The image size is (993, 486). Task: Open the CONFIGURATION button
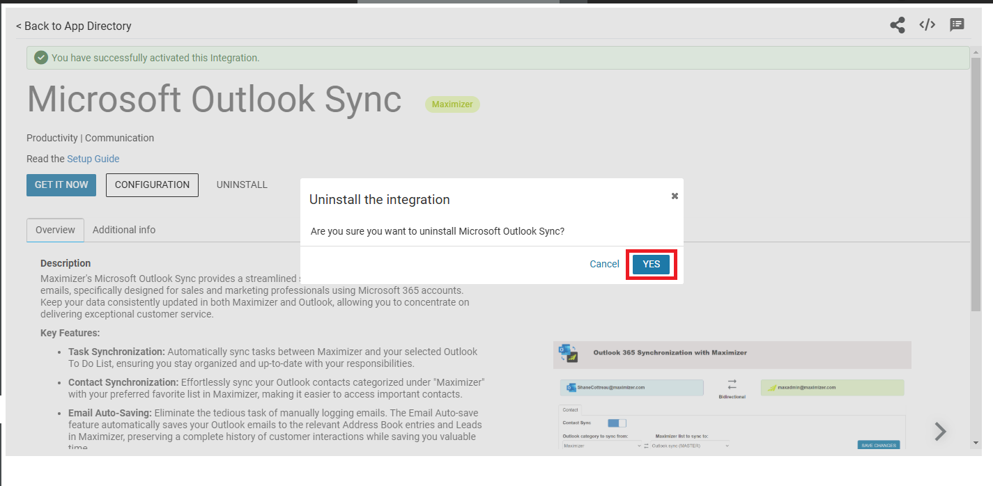click(x=152, y=185)
